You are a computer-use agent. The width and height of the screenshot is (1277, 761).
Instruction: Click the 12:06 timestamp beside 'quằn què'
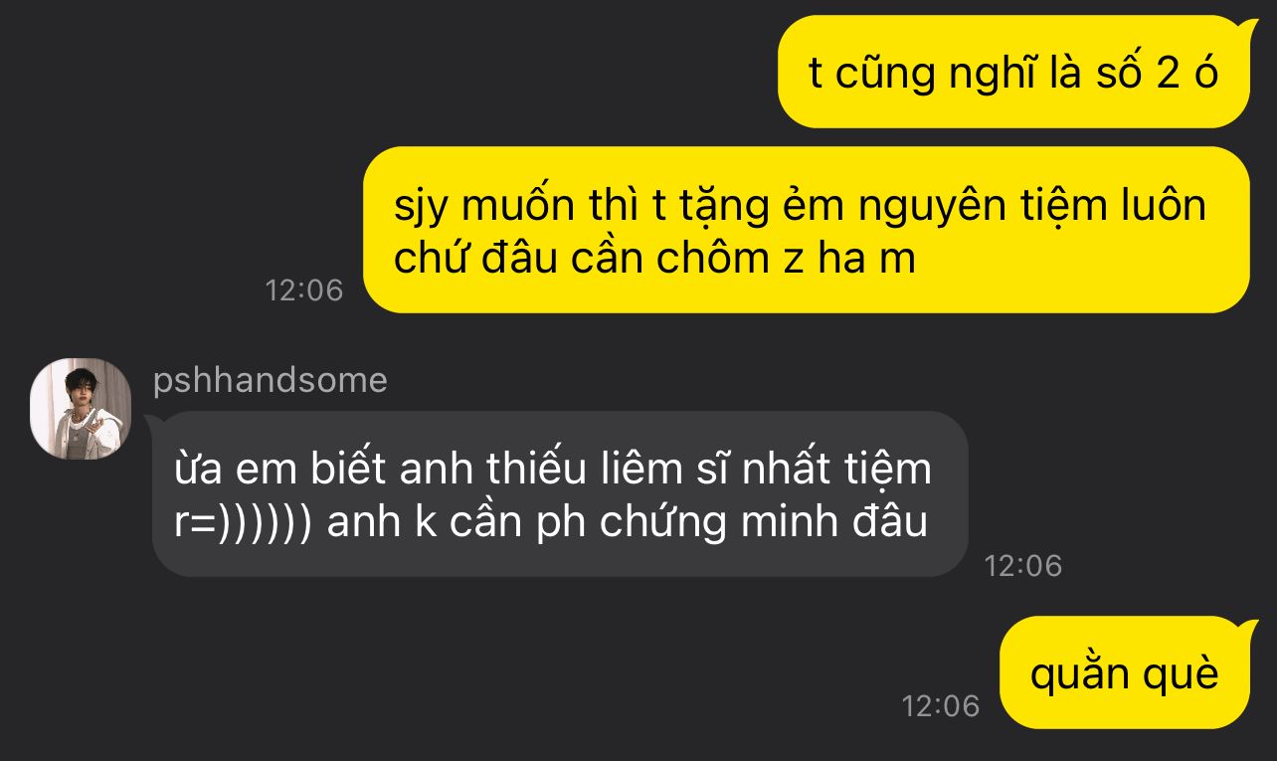(941, 706)
